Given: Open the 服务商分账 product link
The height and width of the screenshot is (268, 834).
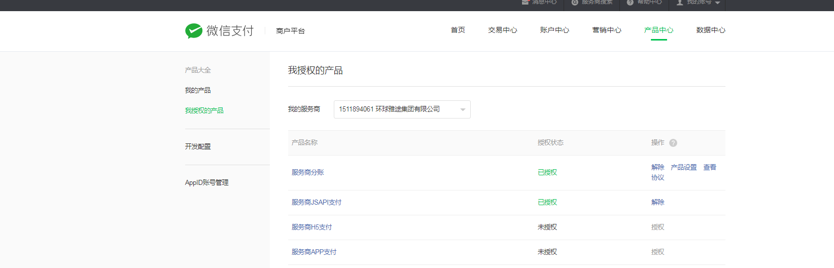Looking at the screenshot, I should (x=307, y=172).
